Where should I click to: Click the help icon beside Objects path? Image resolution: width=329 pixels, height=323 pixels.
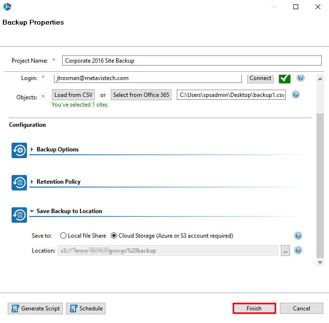pyautogui.click(x=296, y=94)
